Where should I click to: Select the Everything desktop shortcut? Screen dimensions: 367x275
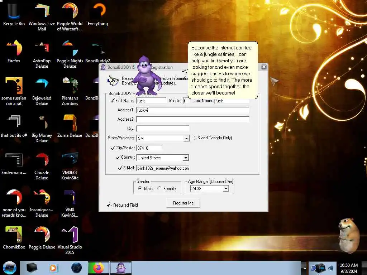click(x=98, y=14)
